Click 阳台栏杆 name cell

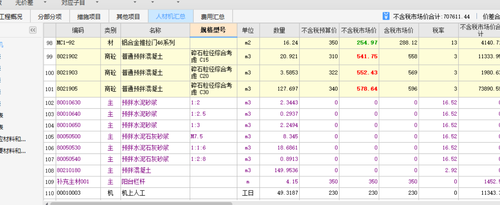tap(155, 182)
